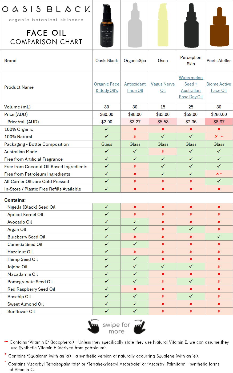Click the black Perception Skin dropper bottle
233x373 pixels.
tap(191, 25)
